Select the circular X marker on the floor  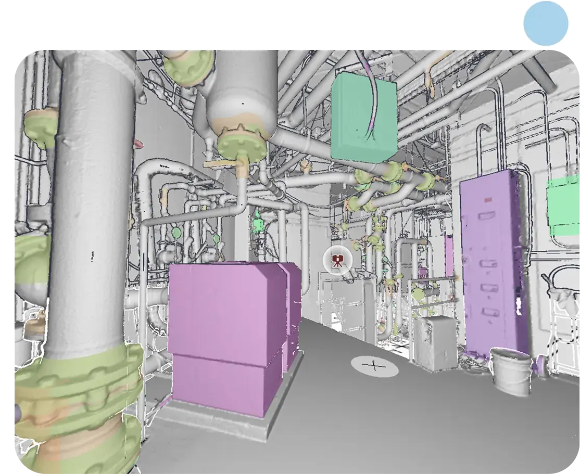pos(374,366)
